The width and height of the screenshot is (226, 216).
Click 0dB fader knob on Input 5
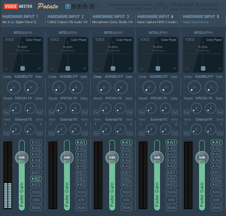pyautogui.click(x=202, y=157)
